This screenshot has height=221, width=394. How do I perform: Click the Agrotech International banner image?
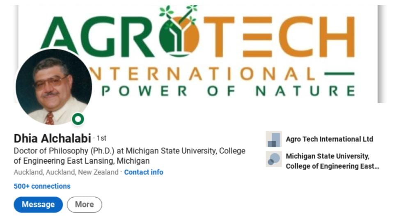click(198, 54)
